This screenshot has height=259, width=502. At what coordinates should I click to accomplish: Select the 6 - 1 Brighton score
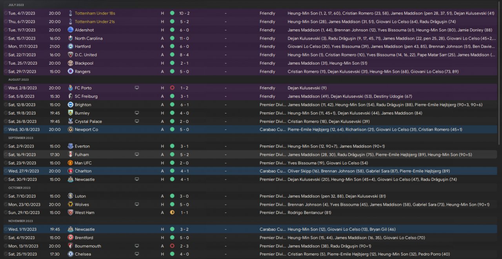click(185, 105)
